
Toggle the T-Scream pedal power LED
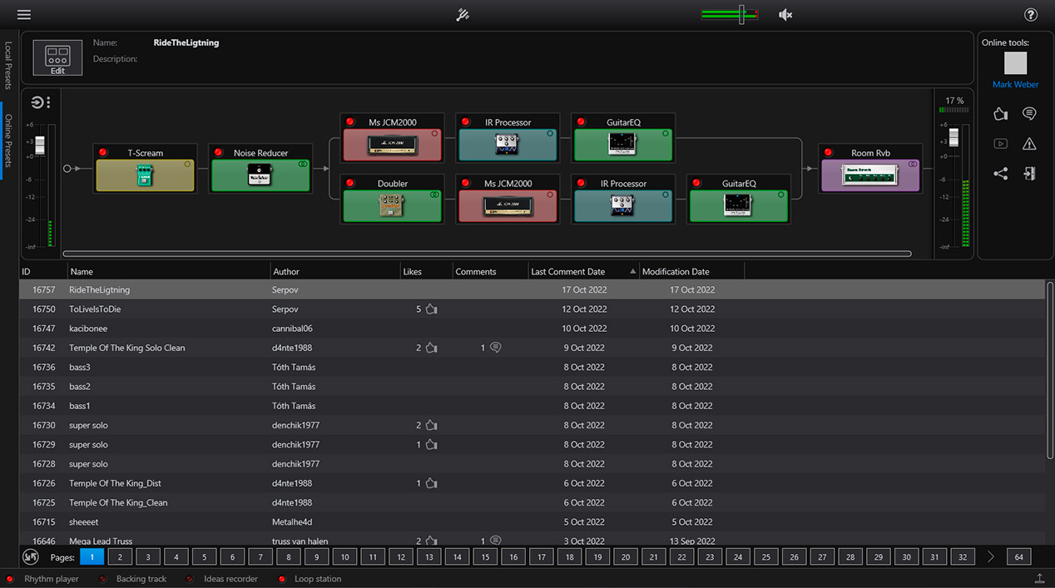pos(103,153)
